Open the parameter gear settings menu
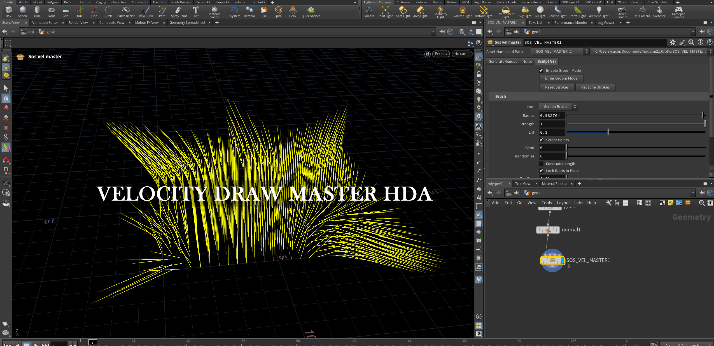 point(673,42)
